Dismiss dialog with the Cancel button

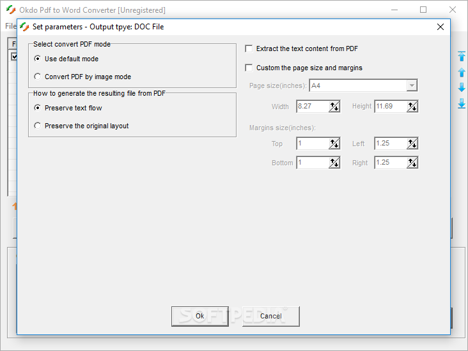tap(270, 316)
